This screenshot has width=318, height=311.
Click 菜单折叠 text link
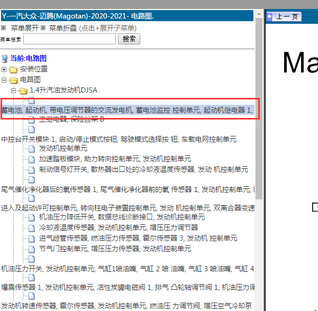[x=63, y=28]
